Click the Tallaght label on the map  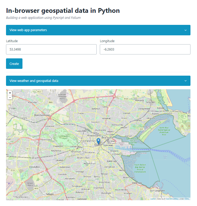(50, 194)
